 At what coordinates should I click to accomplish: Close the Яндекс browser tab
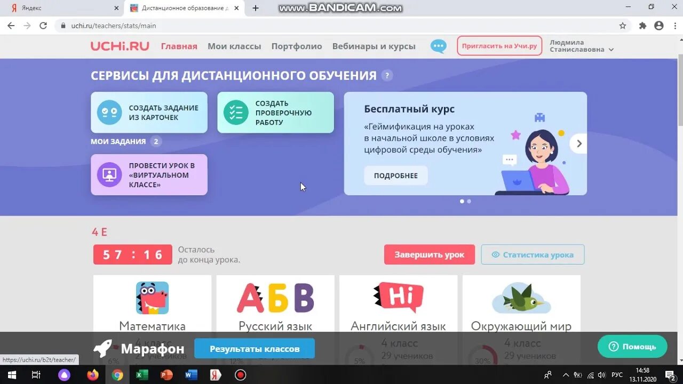pos(117,8)
